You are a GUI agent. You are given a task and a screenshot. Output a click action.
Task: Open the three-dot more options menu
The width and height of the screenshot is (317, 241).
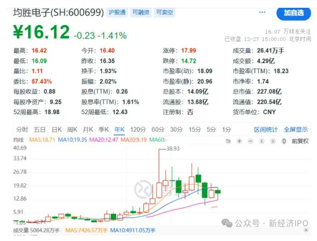pyautogui.click(x=262, y=12)
